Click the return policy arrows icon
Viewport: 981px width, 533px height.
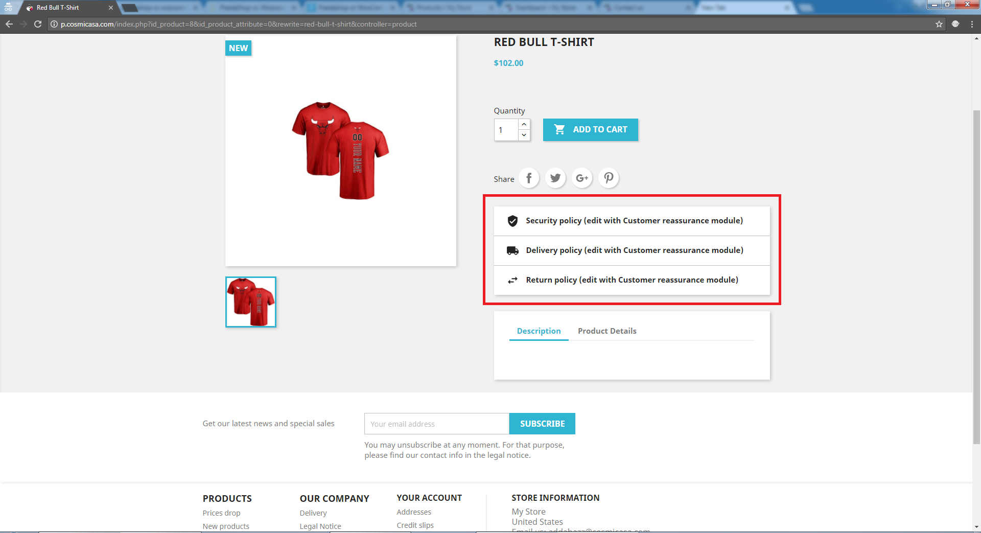pyautogui.click(x=512, y=280)
